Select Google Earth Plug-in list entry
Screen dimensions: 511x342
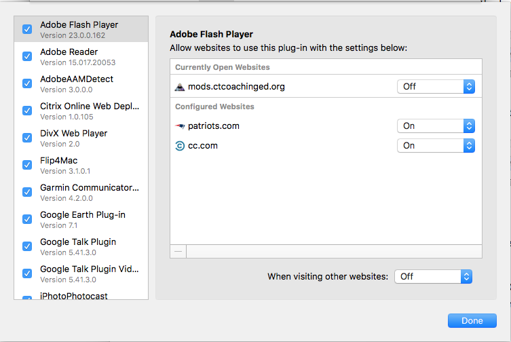point(81,219)
